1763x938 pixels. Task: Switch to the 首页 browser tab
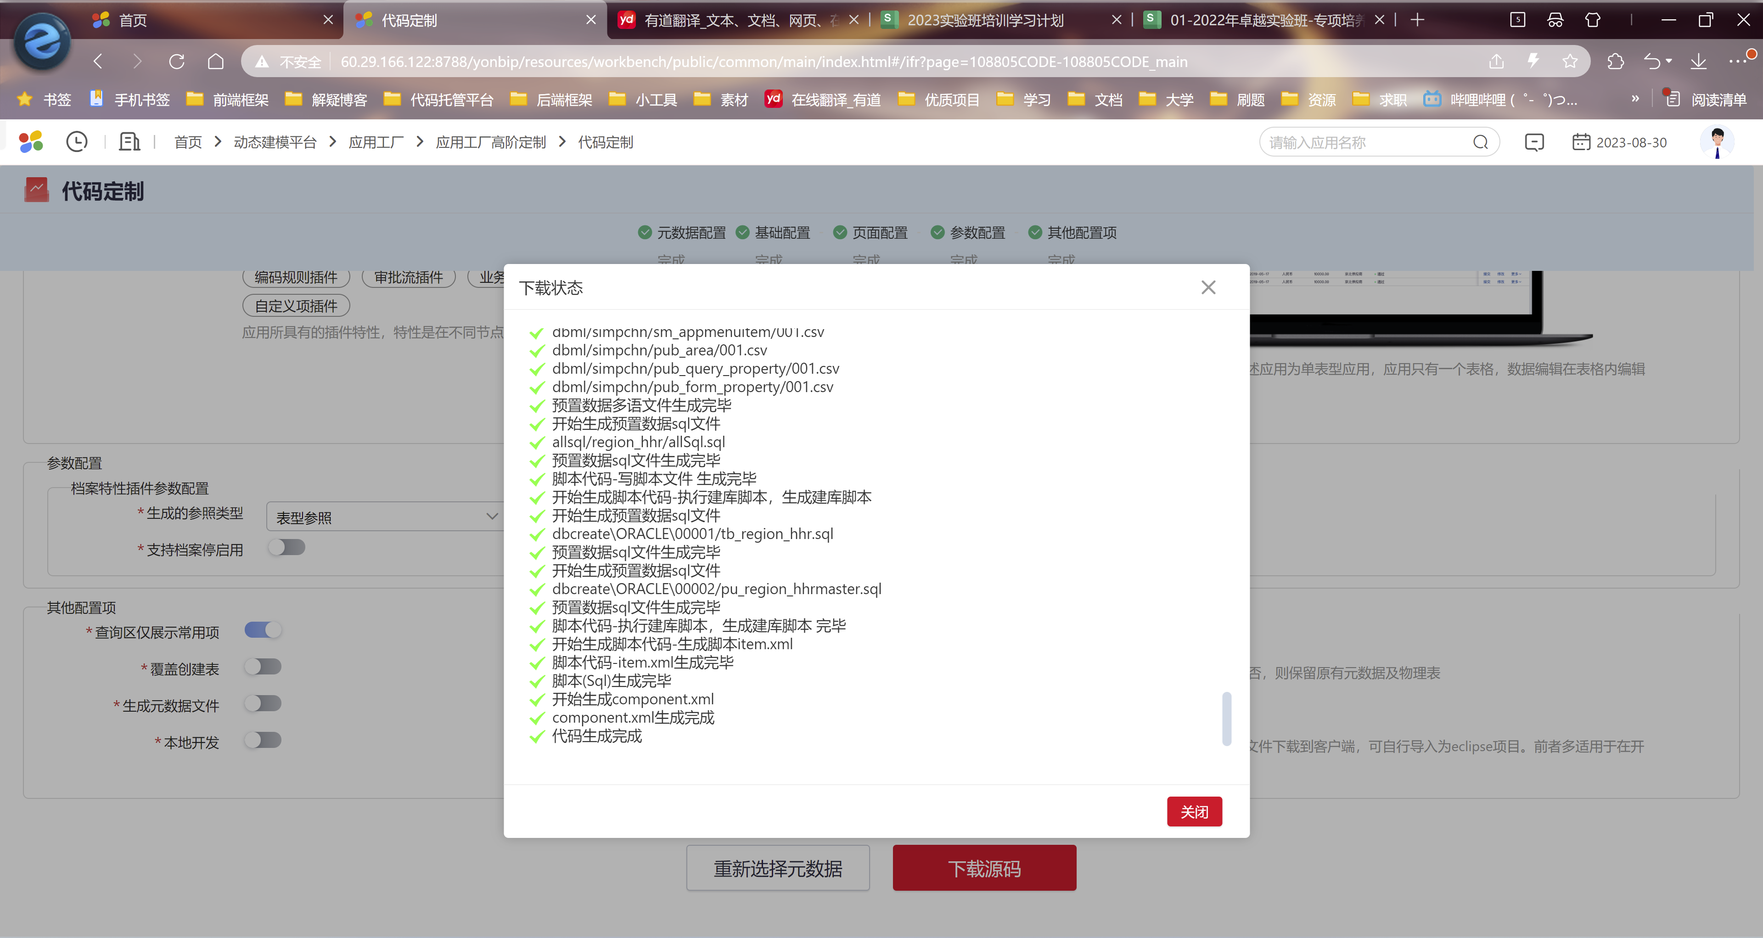click(x=134, y=21)
